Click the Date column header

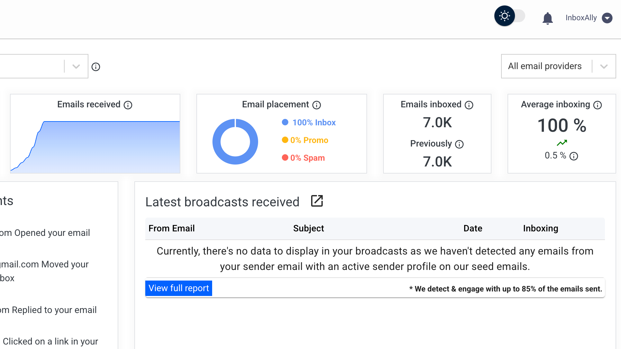[473, 228]
